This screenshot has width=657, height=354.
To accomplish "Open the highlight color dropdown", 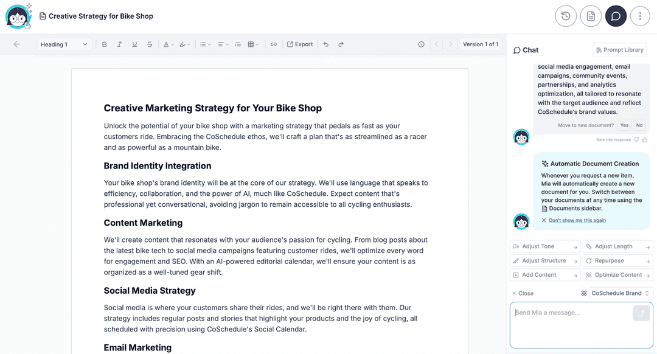I will [x=185, y=44].
